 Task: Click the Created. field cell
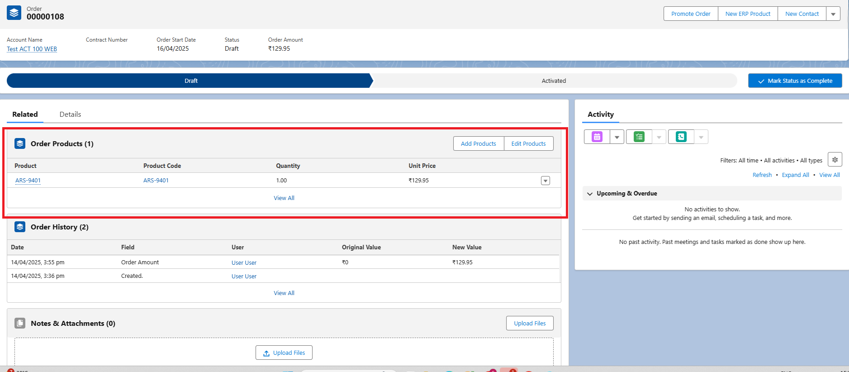point(132,276)
